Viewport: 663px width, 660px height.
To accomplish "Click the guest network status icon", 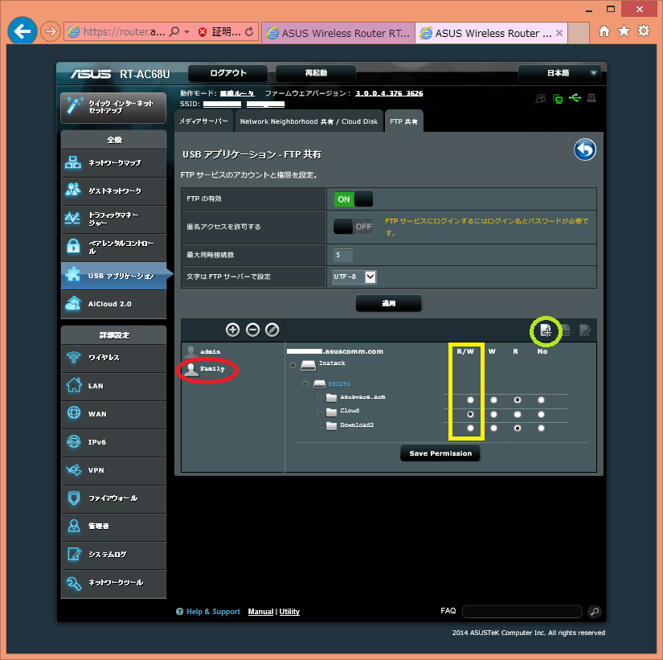I will coord(540,99).
